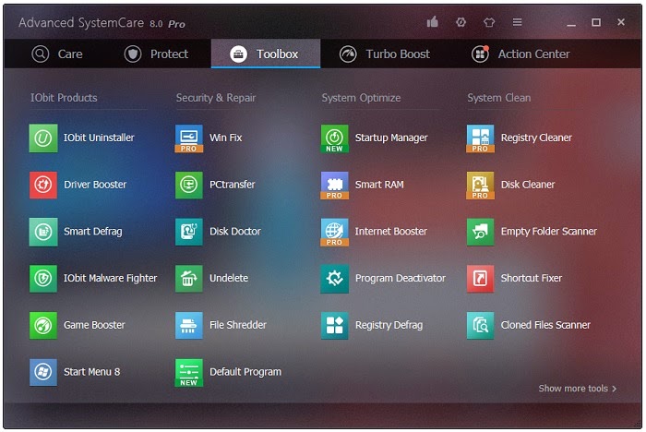
Task: Minimize the Advanced SystemCare window
Action: (571, 23)
